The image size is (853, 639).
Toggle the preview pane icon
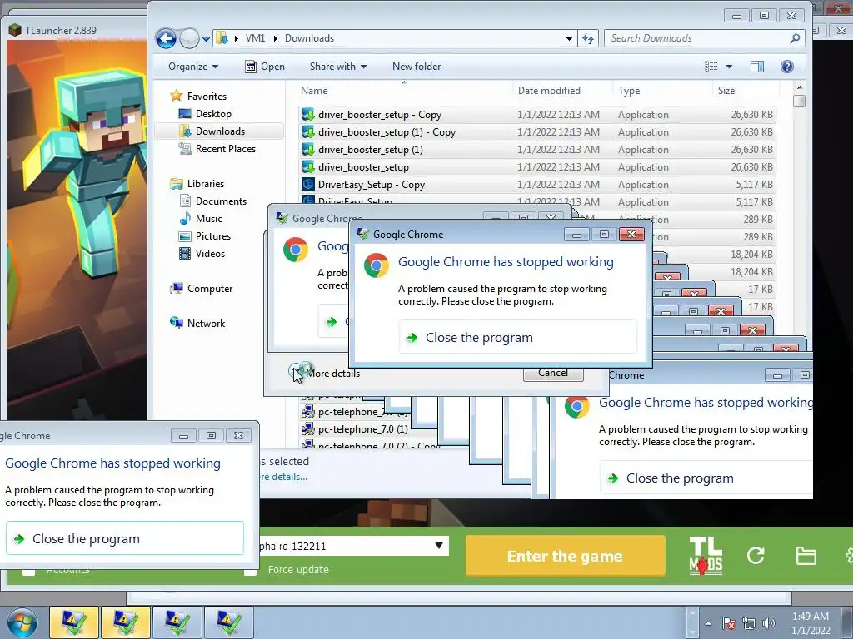[756, 67]
